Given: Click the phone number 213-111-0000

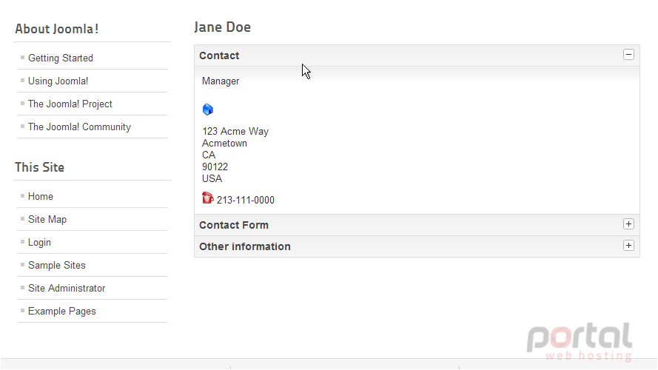Looking at the screenshot, I should pos(246,200).
